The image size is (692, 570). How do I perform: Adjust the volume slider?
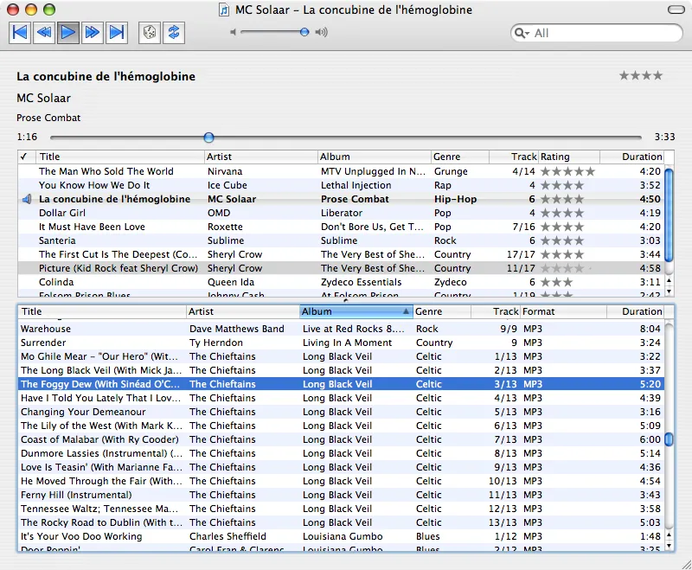(303, 32)
